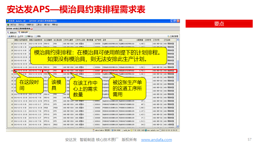Screen dimensions: 259x145
Task: Open the 窗口 menu
Action: coord(47,25)
